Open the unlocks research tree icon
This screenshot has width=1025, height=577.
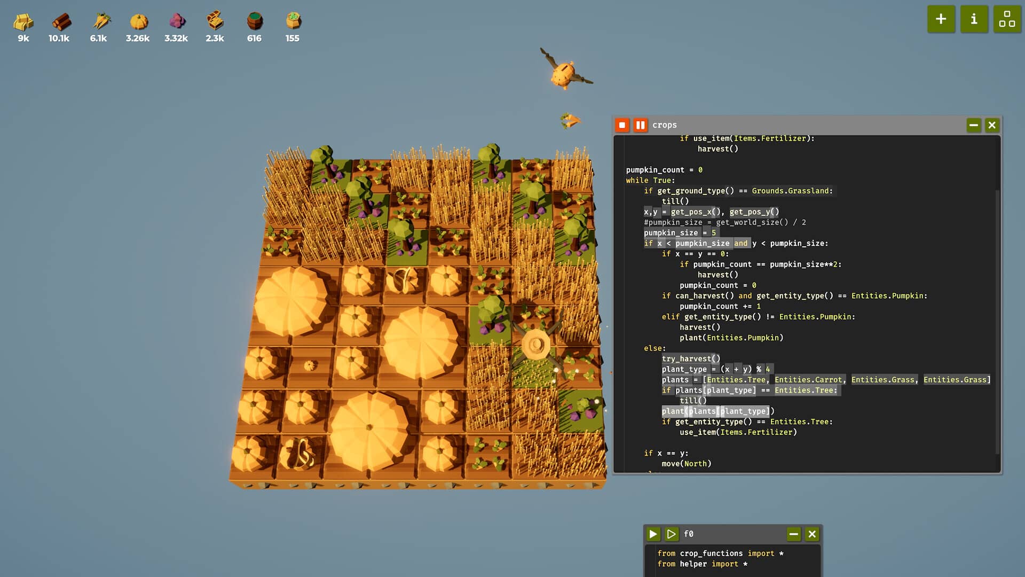[x=1007, y=19]
